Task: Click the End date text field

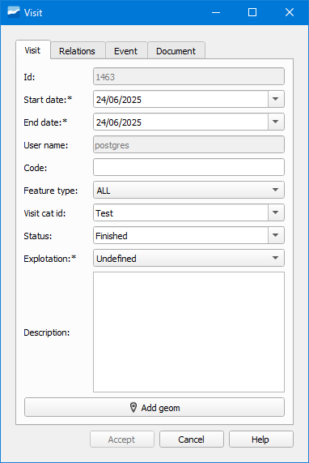Action: 181,122
